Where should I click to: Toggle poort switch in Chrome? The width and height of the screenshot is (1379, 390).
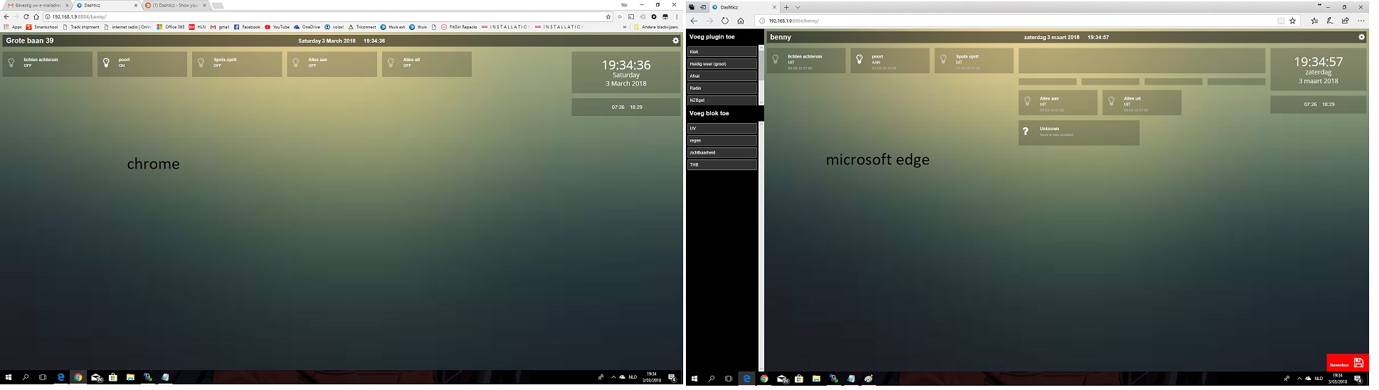(142, 64)
